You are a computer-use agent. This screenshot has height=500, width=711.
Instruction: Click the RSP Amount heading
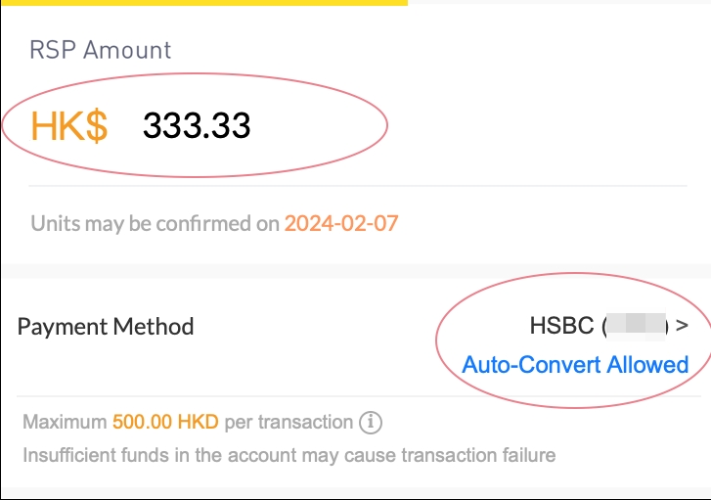(100, 50)
